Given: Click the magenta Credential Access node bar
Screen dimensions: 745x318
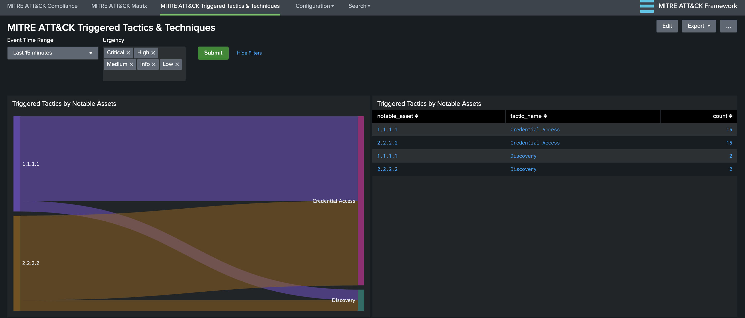Looking at the screenshot, I should click(x=360, y=201).
